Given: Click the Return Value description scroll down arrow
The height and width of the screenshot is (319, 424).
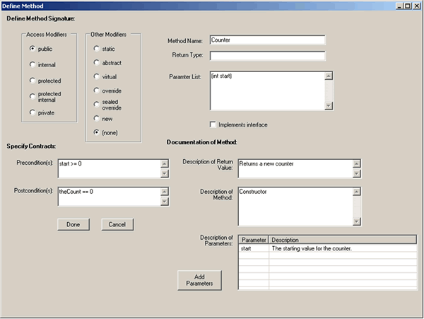Looking at the screenshot, I should point(357,173).
